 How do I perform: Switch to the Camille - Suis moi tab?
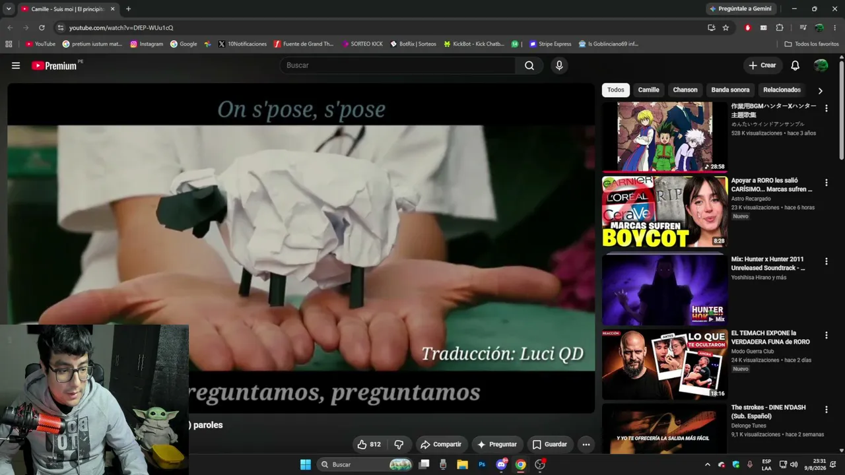(68, 9)
